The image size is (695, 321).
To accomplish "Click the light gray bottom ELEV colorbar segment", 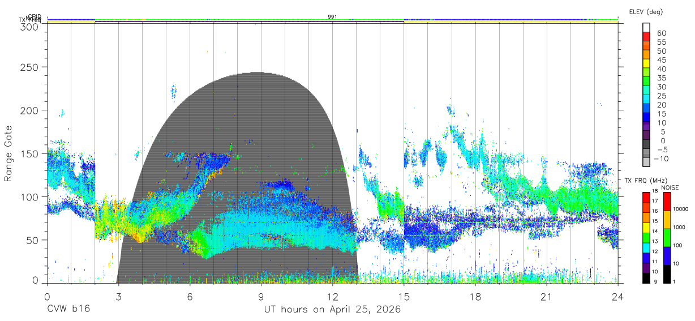I will (x=647, y=162).
